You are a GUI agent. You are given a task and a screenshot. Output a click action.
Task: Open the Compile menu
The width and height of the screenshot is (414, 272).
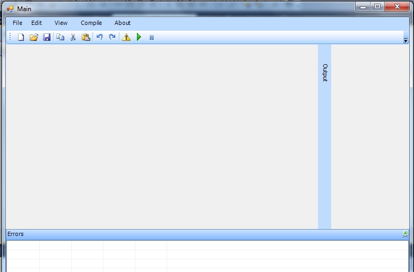click(91, 23)
